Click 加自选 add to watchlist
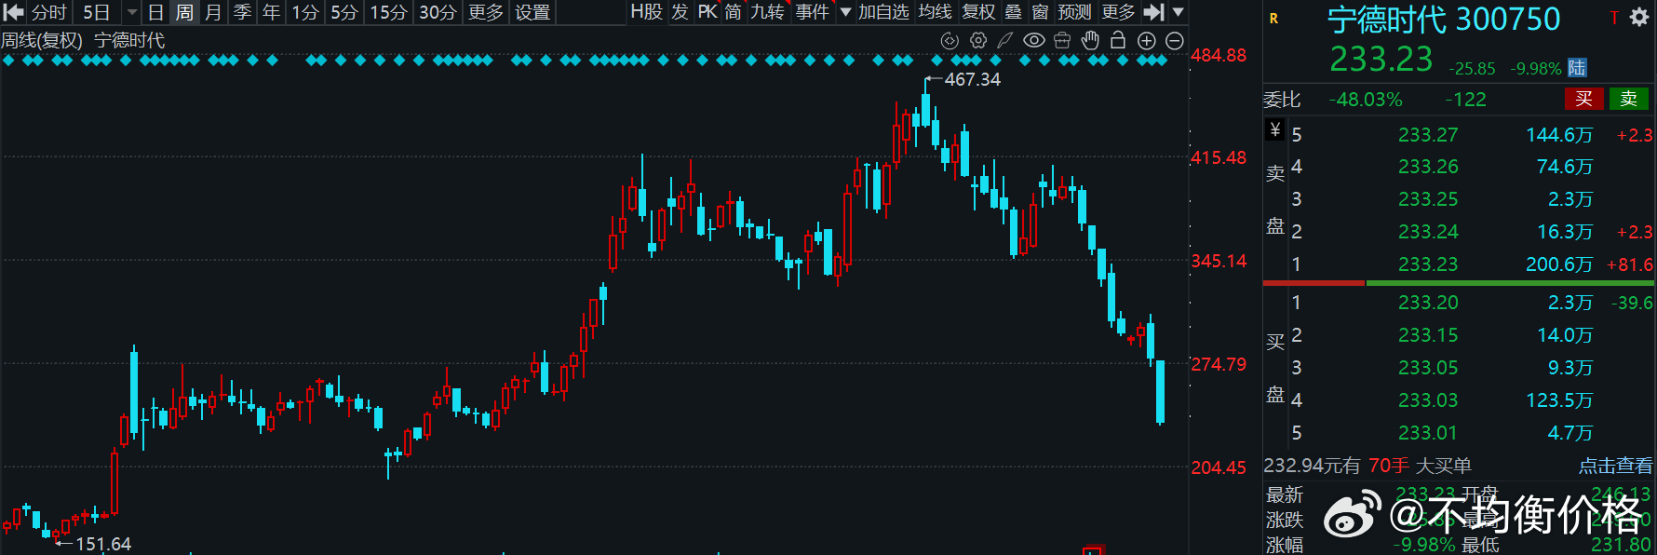1657x555 pixels. [x=883, y=12]
